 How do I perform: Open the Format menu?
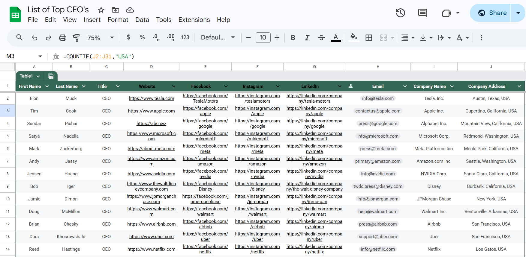point(118,20)
